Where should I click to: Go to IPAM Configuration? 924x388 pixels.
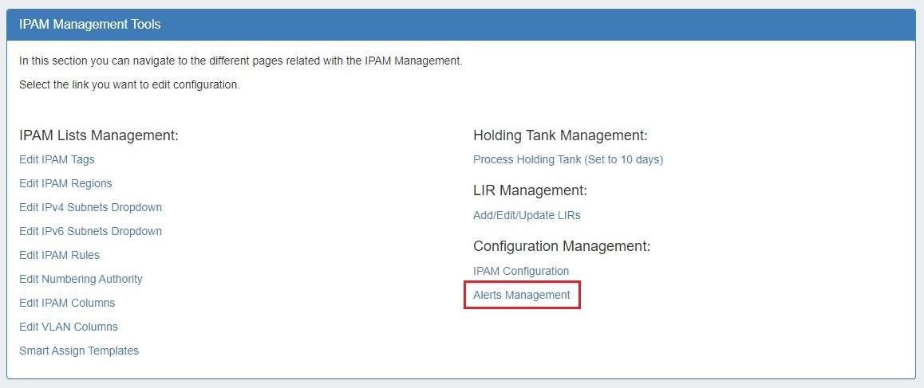point(521,271)
